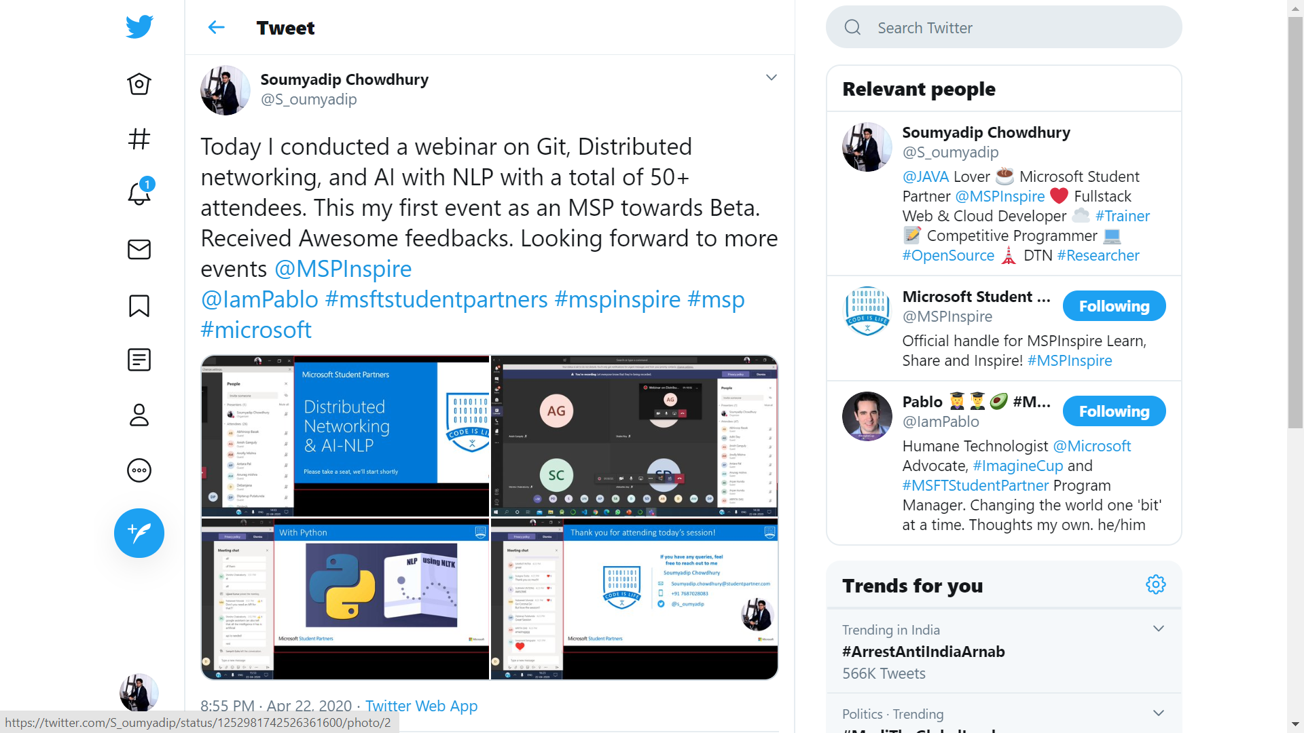Open Profile person icon

point(139,415)
